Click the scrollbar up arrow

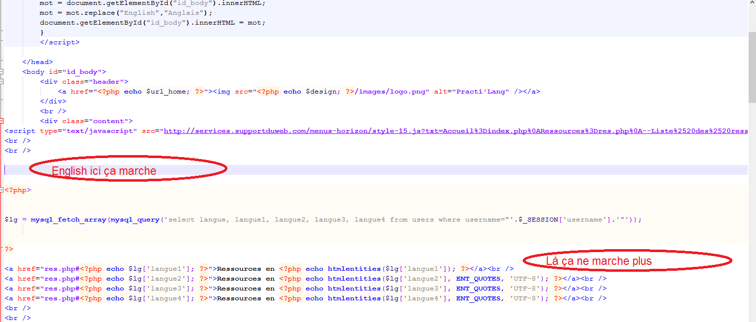(752, 3)
